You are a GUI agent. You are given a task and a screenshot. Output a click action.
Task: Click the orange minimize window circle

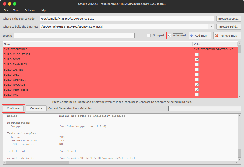(10, 4)
